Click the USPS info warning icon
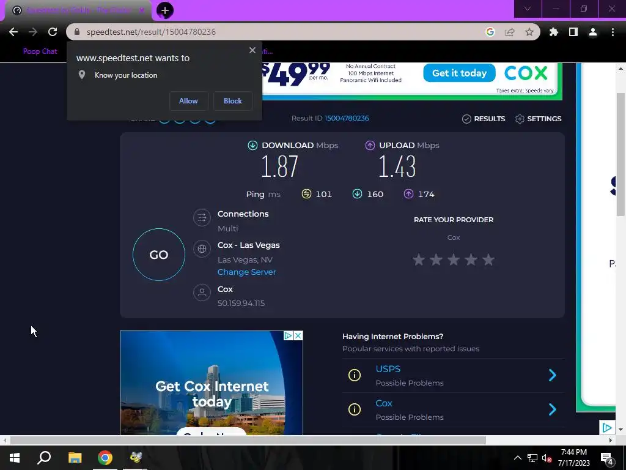 (x=355, y=375)
